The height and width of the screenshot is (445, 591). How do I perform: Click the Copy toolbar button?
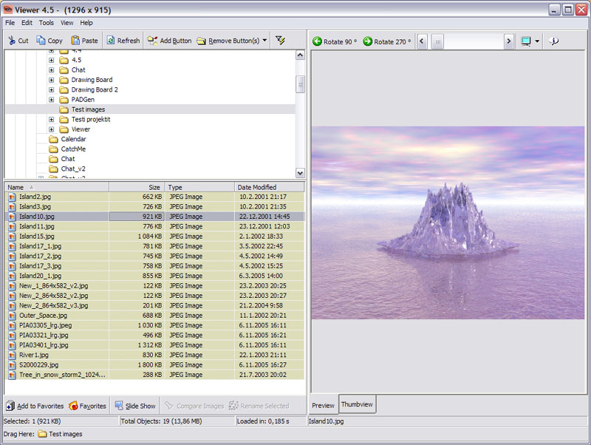tap(49, 41)
